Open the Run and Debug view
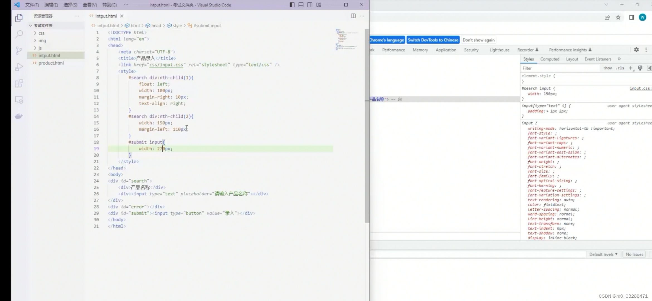Viewport: 652px width, 301px height. point(19,67)
